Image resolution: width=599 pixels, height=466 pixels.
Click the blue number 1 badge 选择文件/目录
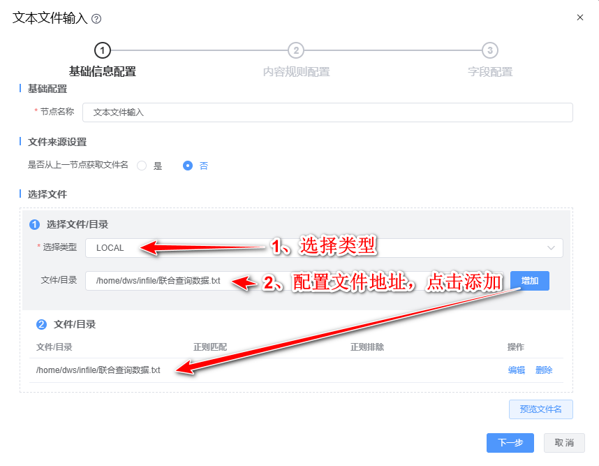click(34, 224)
